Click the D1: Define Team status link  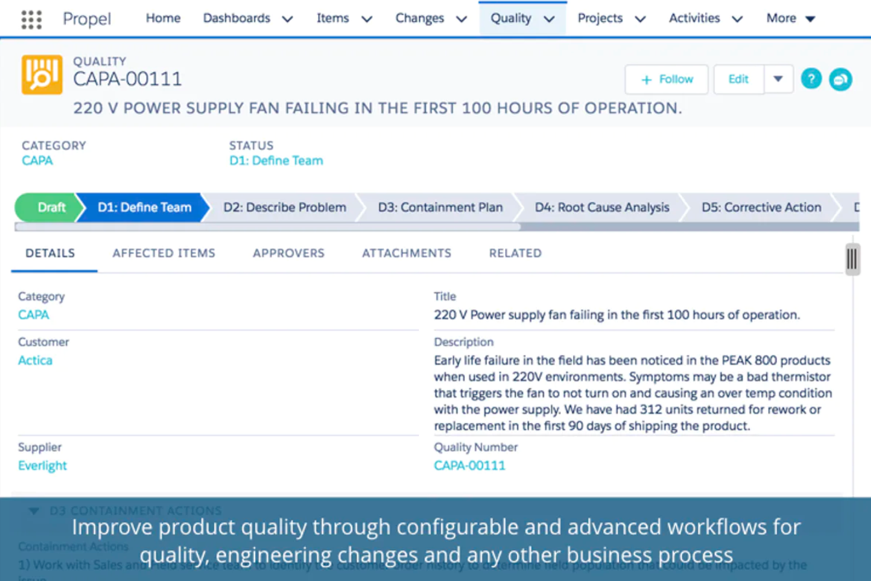click(277, 161)
